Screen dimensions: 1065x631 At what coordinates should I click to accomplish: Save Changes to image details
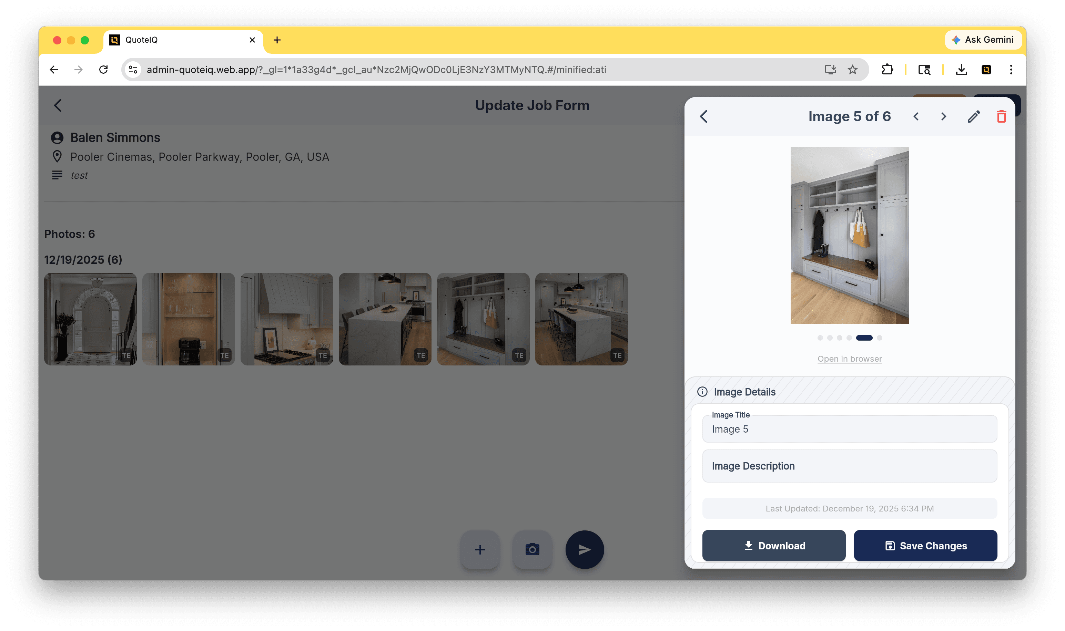coord(925,546)
